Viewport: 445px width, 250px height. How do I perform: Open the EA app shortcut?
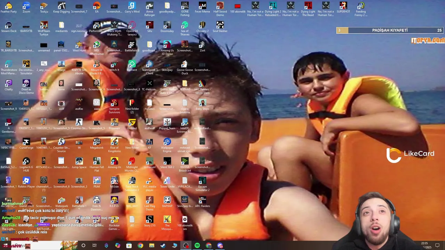(97, 6)
